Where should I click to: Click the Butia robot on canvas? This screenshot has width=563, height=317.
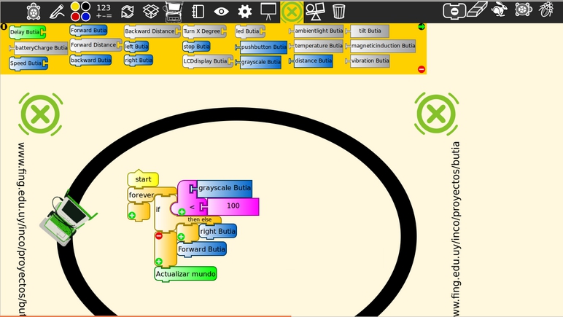click(x=67, y=219)
